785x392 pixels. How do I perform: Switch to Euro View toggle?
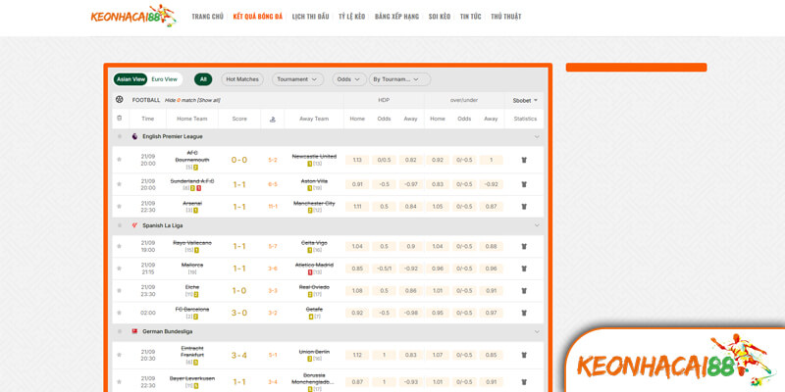click(164, 79)
